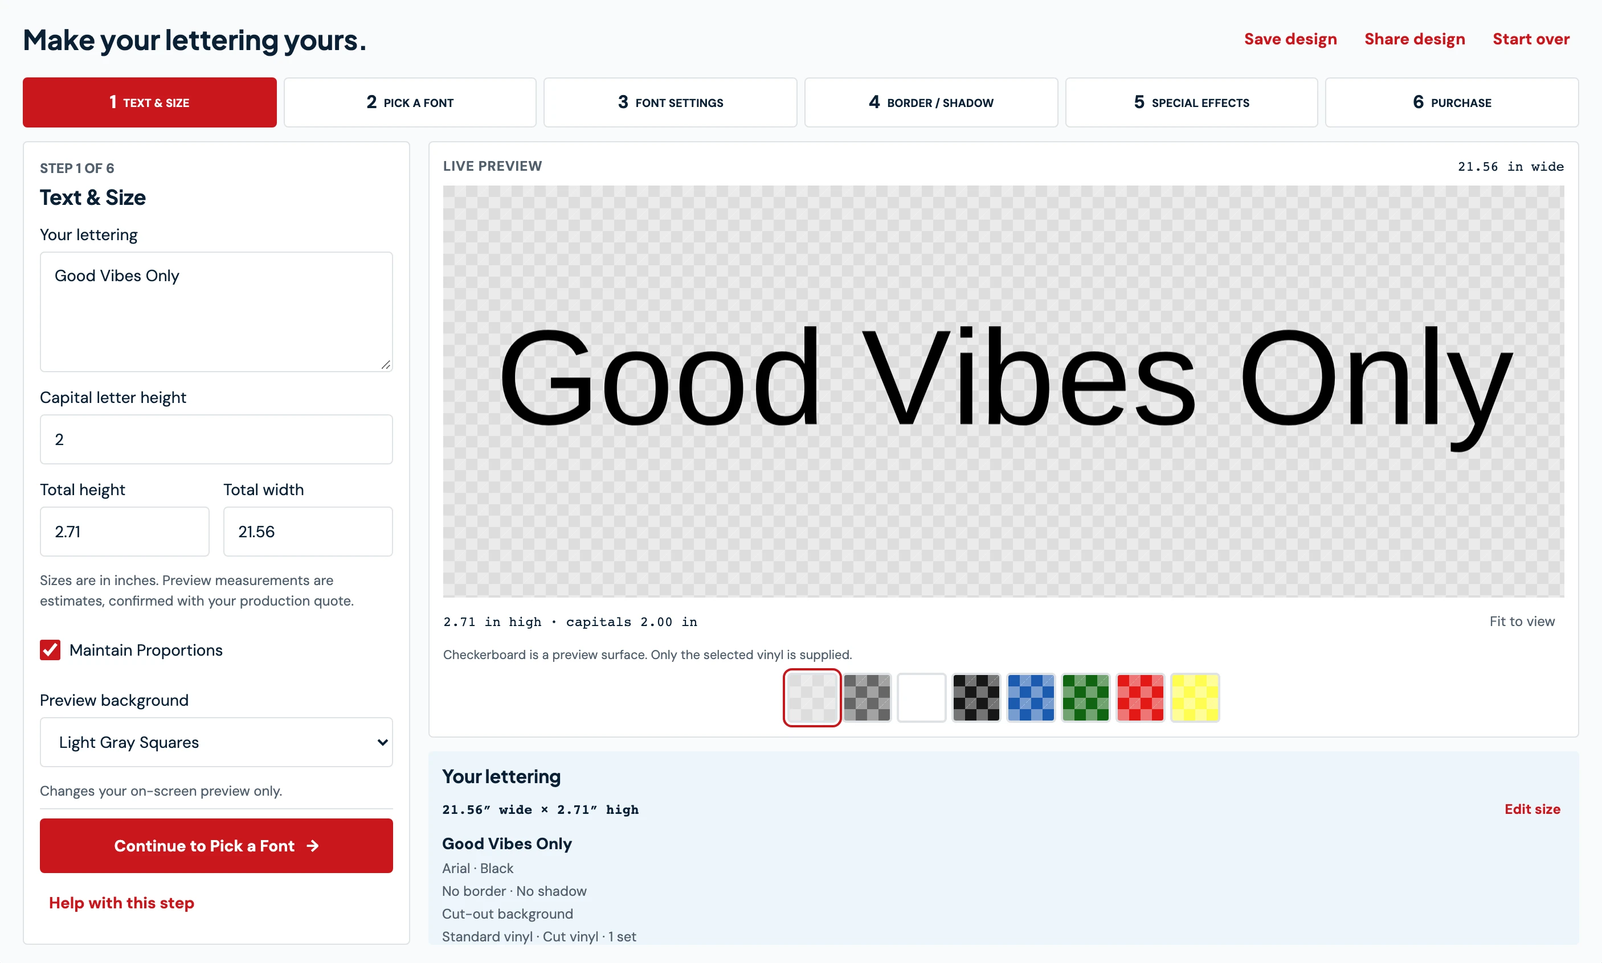1602x963 pixels.
Task: Choose the black checkerboard background swatch
Action: (x=976, y=698)
